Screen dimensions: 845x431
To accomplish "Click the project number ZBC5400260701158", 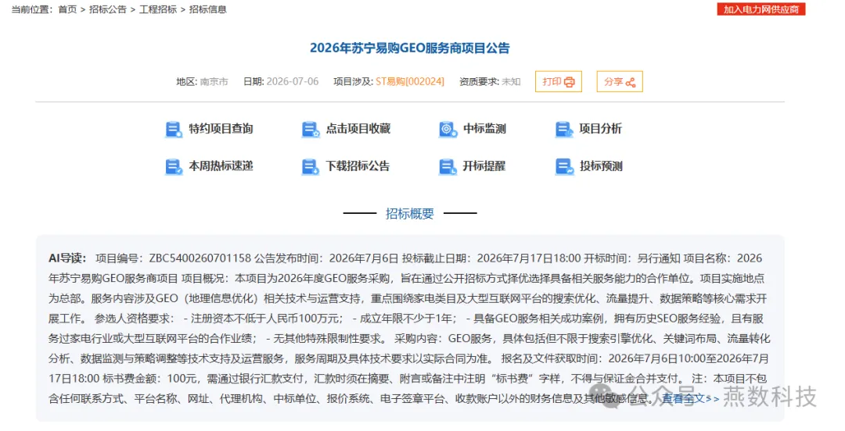I will (200, 258).
